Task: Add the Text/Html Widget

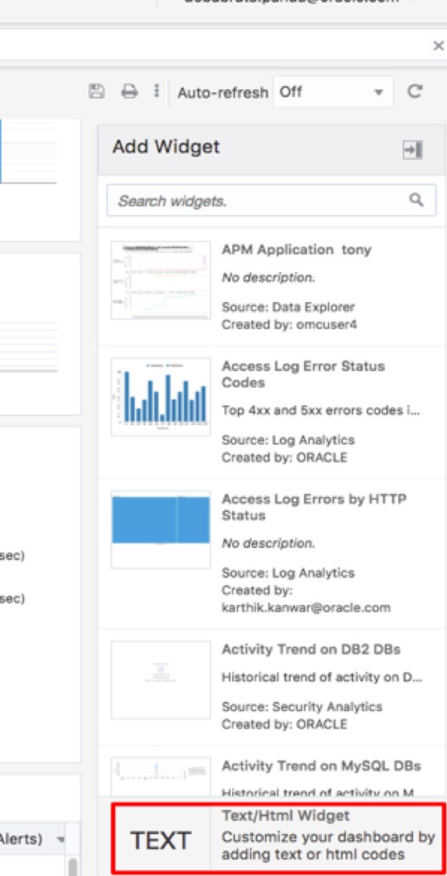Action: 278,836
